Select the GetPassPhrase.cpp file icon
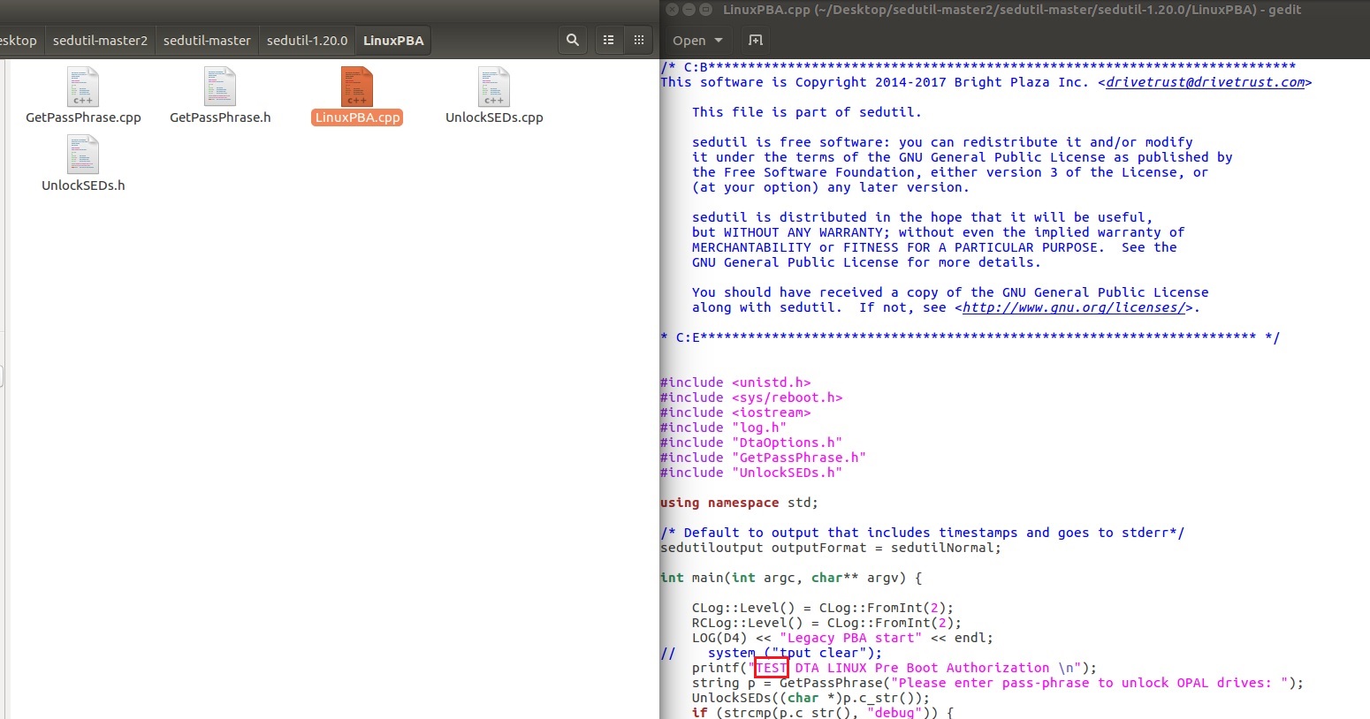Image resolution: width=1370 pixels, height=719 pixels. (x=82, y=88)
